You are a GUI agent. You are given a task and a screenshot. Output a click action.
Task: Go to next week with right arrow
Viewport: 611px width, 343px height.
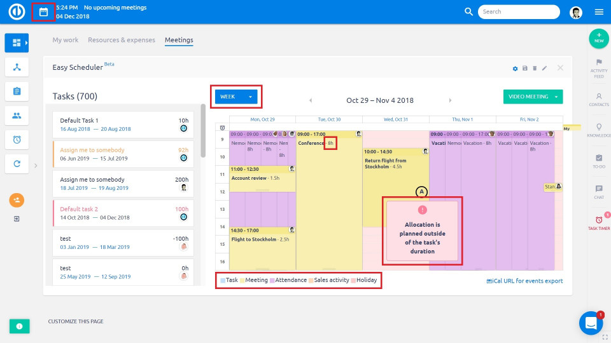pos(450,100)
